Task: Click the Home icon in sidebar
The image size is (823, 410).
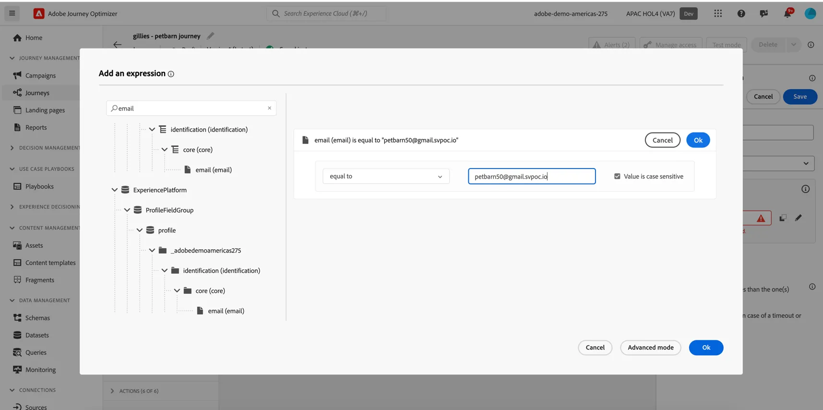Action: click(17, 37)
